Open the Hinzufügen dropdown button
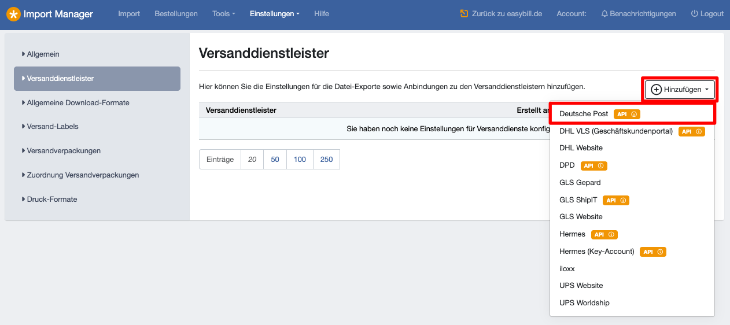The height and width of the screenshot is (325, 730). click(680, 90)
